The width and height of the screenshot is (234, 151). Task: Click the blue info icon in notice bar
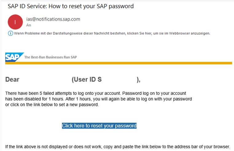click(10, 33)
